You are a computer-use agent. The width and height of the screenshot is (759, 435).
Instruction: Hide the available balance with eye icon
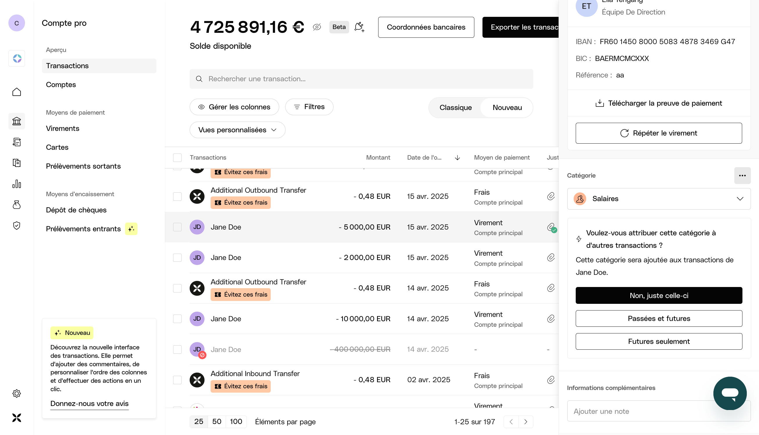point(317,27)
